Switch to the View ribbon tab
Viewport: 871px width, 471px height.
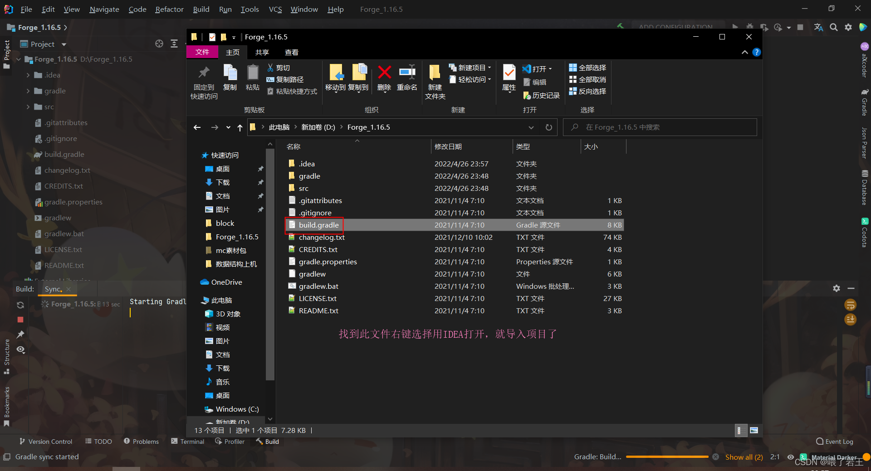[x=292, y=52]
